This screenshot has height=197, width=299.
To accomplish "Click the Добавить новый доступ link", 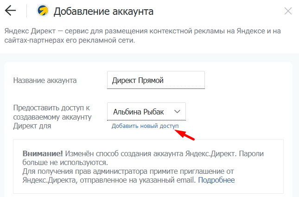I will pyautogui.click(x=145, y=126).
